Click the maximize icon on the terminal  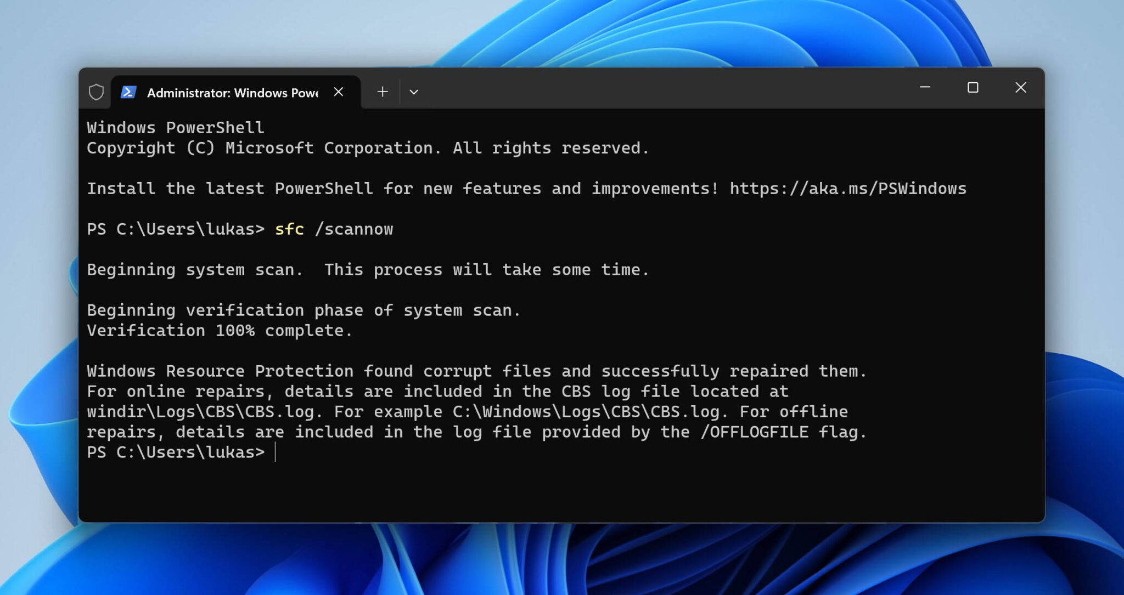coord(974,88)
